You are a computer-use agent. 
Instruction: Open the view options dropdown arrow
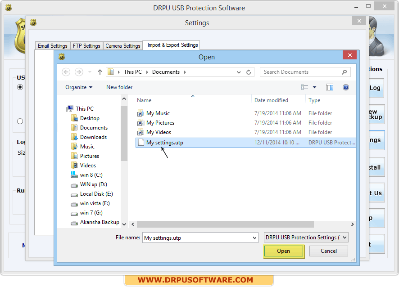[x=314, y=87]
